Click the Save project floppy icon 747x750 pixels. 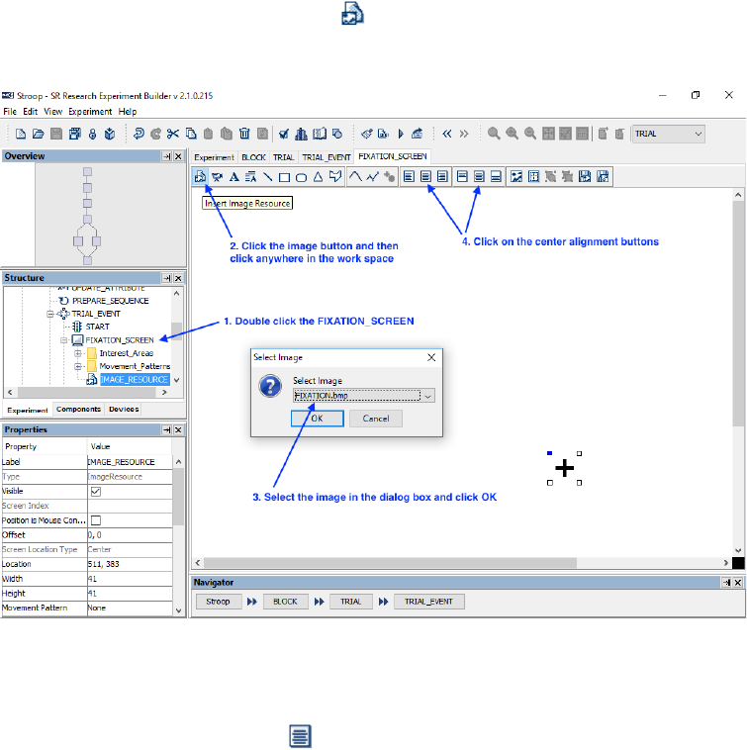point(56,134)
